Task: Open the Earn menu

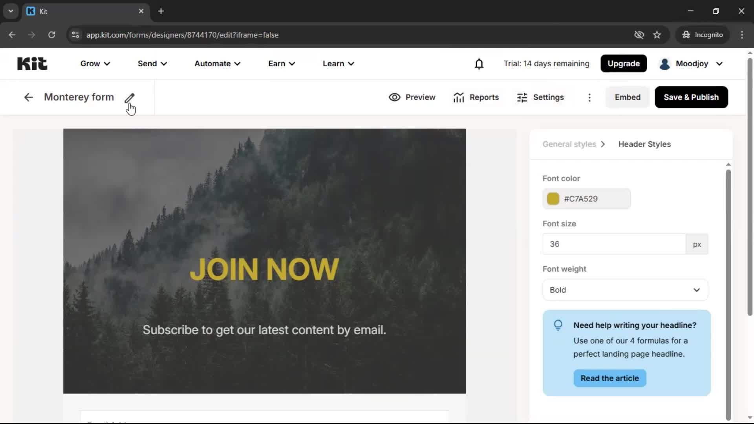Action: pyautogui.click(x=281, y=63)
